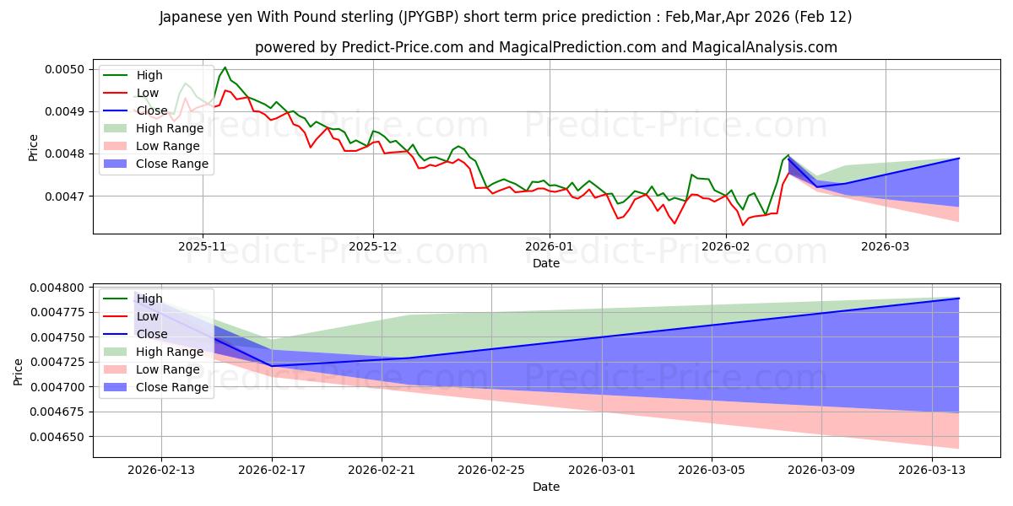Click the 2026-03 tick on the top date axis
This screenshot has height=506, width=1013.
pyautogui.click(x=885, y=246)
